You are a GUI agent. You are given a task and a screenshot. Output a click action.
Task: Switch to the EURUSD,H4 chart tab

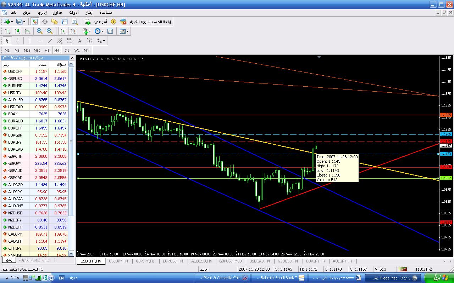click(173, 261)
